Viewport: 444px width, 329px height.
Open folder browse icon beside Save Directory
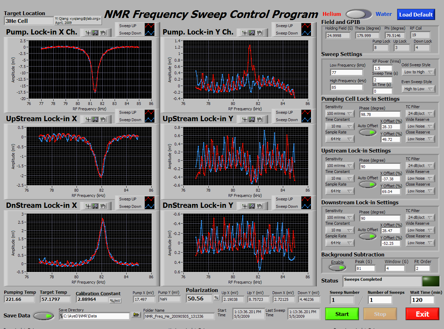[x=136, y=315]
